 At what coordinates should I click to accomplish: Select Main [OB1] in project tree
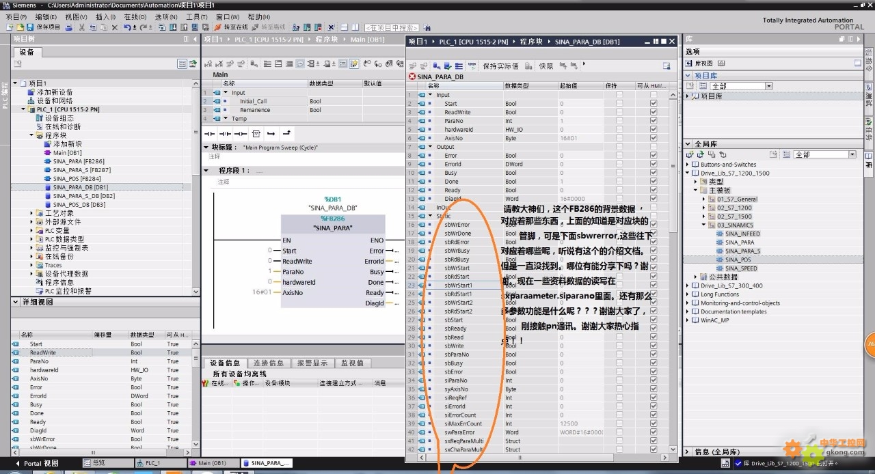[67, 152]
